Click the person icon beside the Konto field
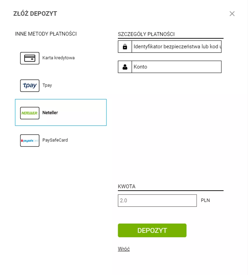Viewport: 248px width, 275px height. click(125, 67)
